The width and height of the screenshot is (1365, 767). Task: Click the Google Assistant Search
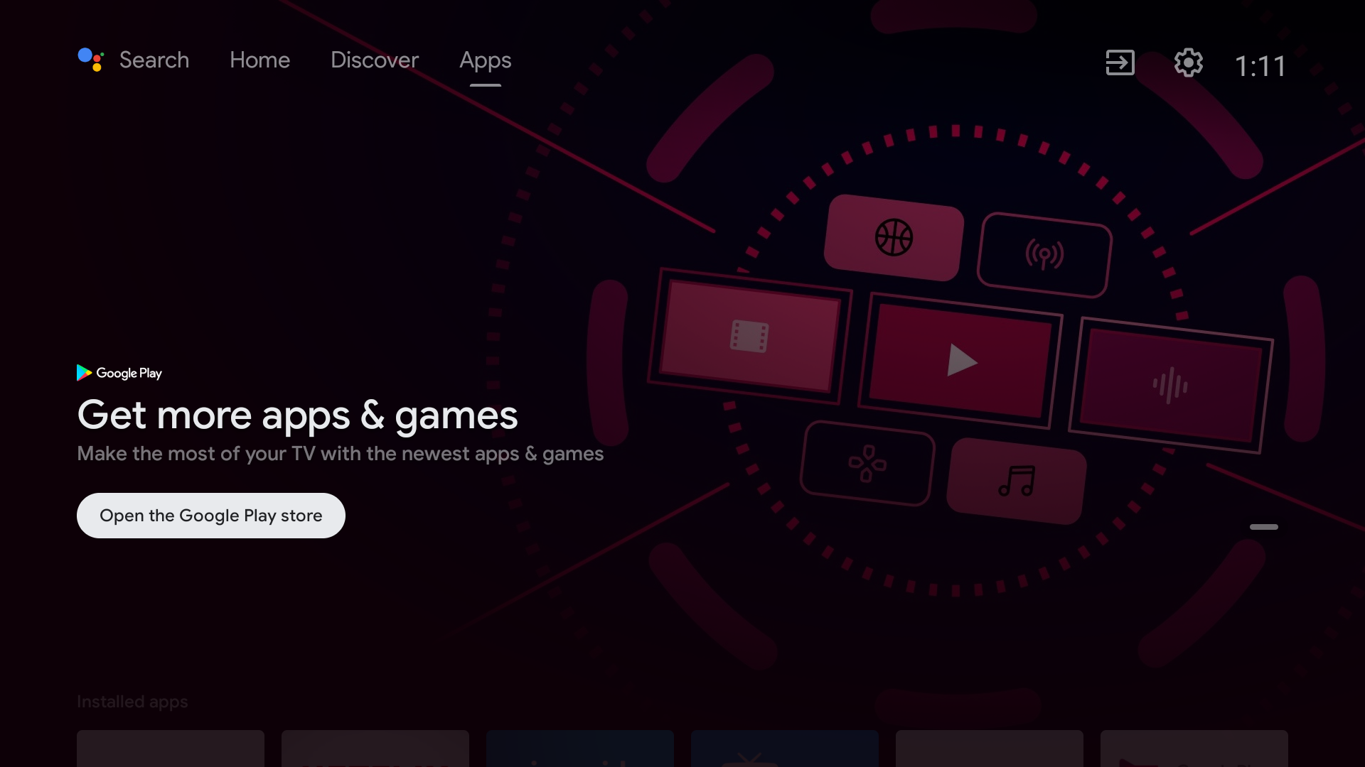132,60
